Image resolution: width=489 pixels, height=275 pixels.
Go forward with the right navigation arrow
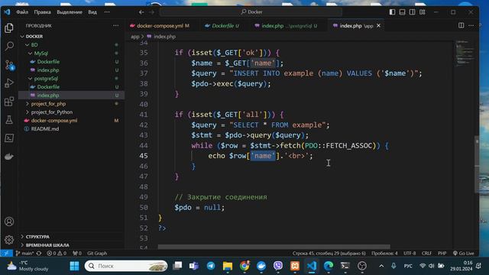click(x=152, y=12)
